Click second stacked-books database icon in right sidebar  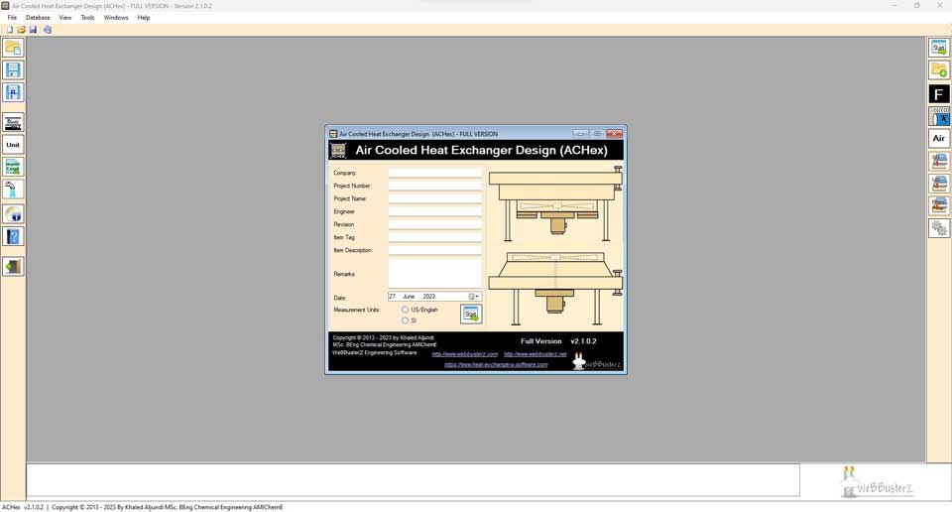939,184
